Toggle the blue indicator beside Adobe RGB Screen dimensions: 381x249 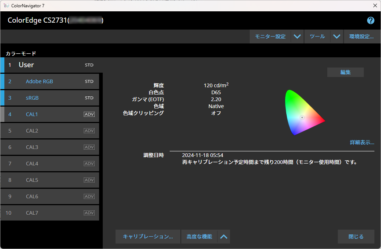tap(3, 81)
